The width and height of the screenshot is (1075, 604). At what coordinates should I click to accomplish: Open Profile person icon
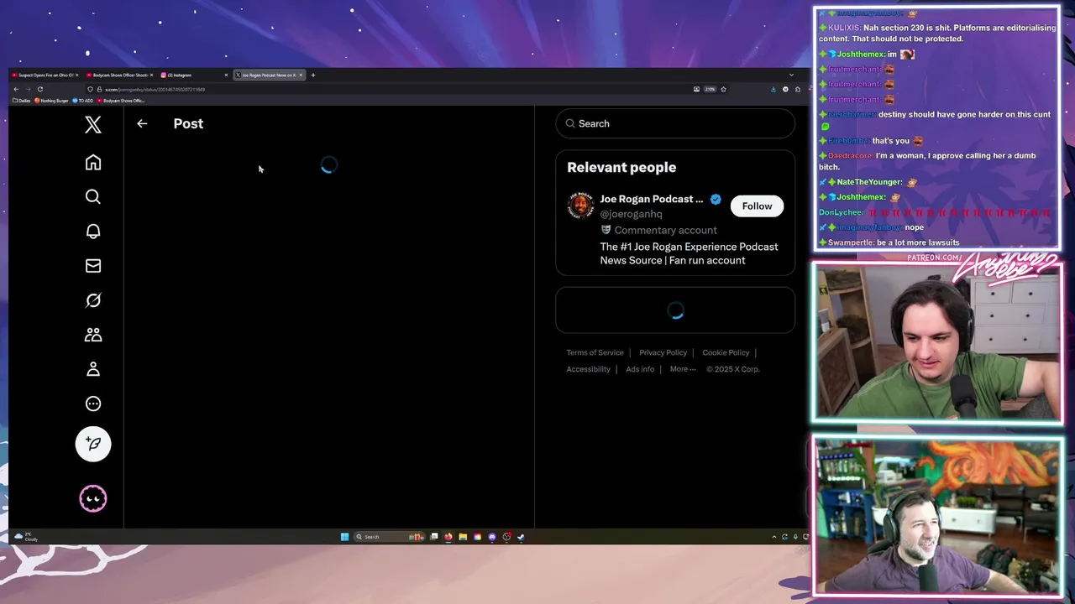pos(93,369)
